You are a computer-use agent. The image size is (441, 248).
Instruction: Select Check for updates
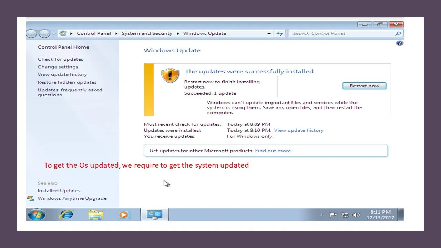[60, 59]
